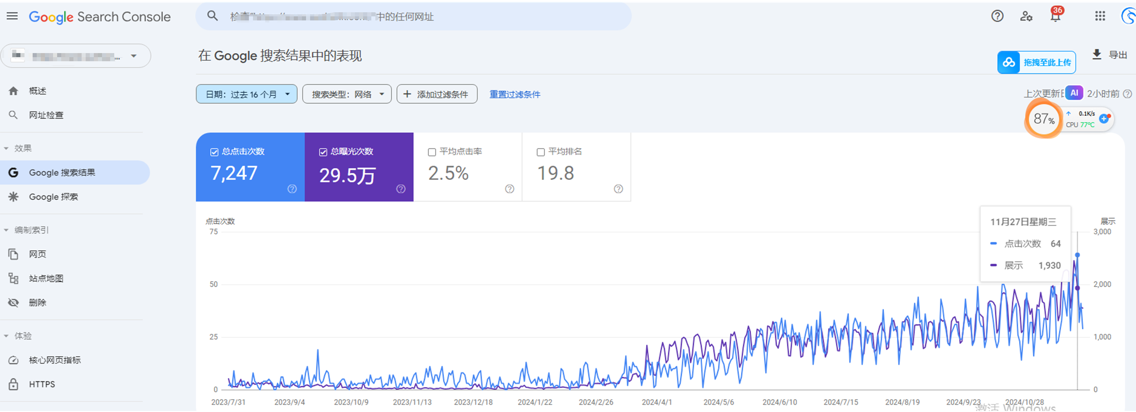
Task: Click 拖拽至此上传 upload button
Action: point(1037,62)
